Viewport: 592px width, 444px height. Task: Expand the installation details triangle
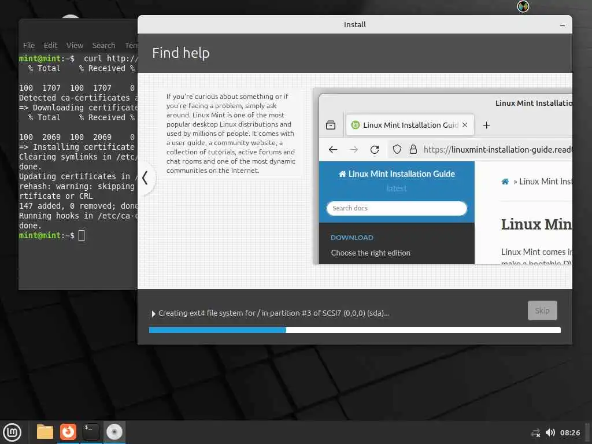click(x=153, y=314)
